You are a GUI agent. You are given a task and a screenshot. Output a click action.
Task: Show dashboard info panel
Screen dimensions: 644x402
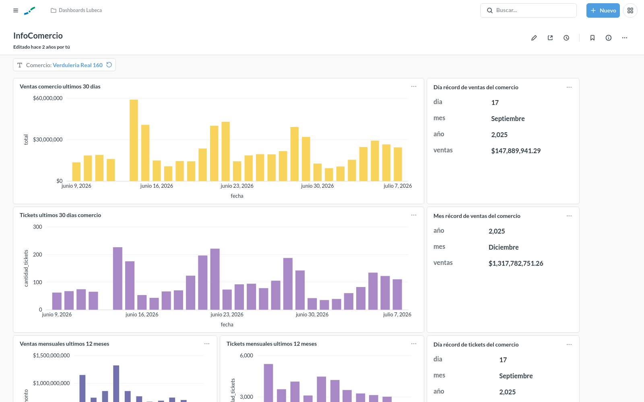[609, 38]
